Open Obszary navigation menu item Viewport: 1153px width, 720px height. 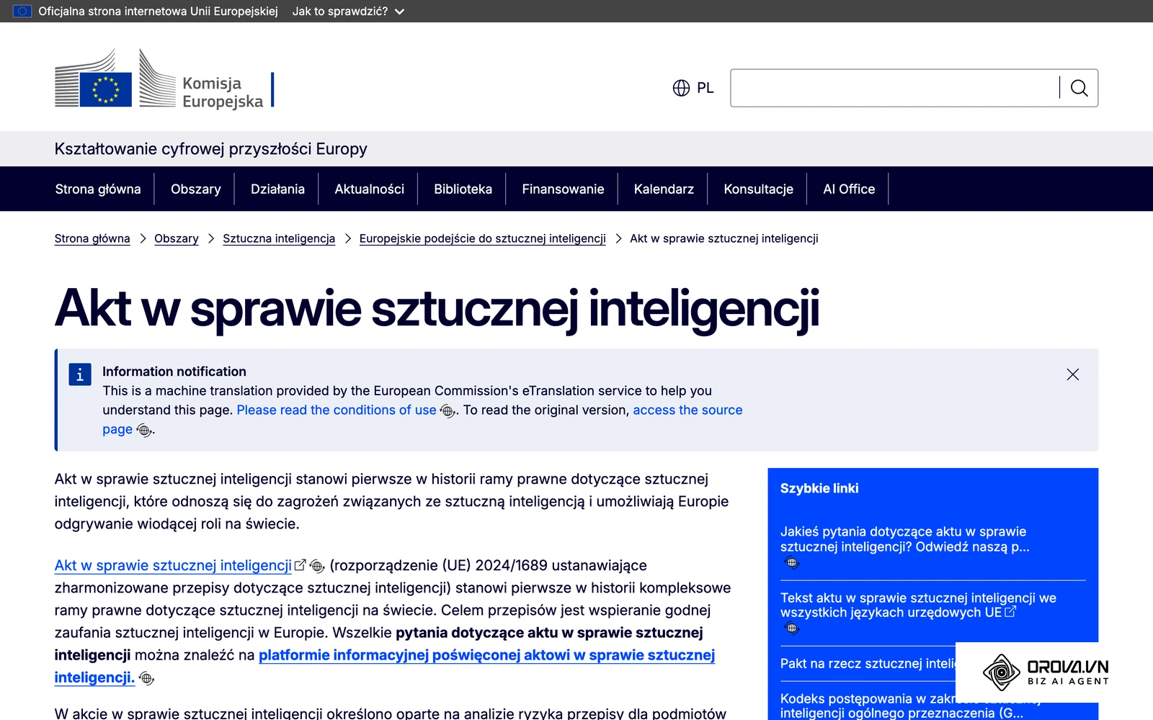coord(196,189)
